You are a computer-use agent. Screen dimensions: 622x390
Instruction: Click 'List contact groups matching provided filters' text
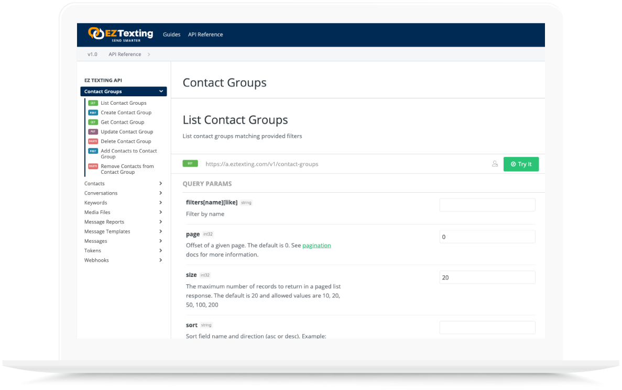[x=243, y=136]
